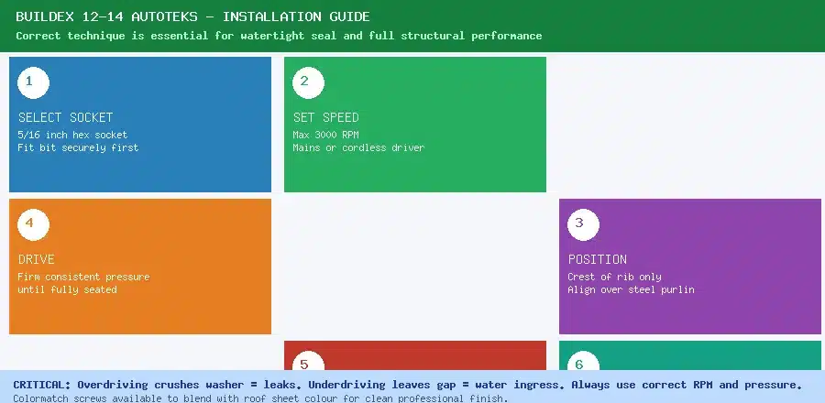Click the BUILDEX 12-14 AUTOTEKS title
Image resolution: width=825 pixels, height=403 pixels.
[x=192, y=16]
